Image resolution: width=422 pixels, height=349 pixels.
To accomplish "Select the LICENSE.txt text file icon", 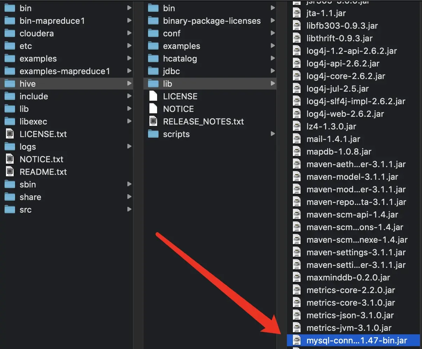I will click(x=10, y=134).
